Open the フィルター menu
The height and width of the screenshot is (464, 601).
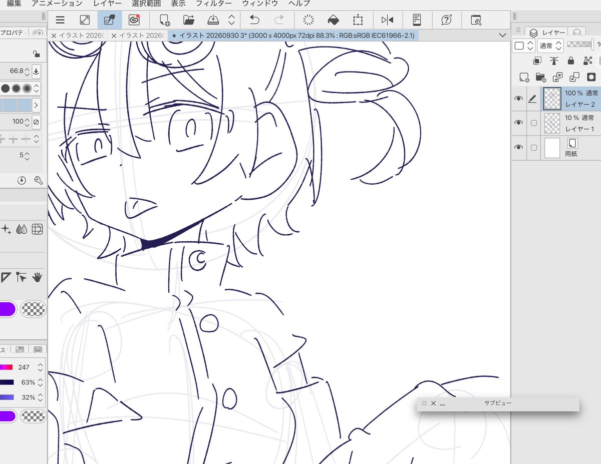[x=214, y=4]
